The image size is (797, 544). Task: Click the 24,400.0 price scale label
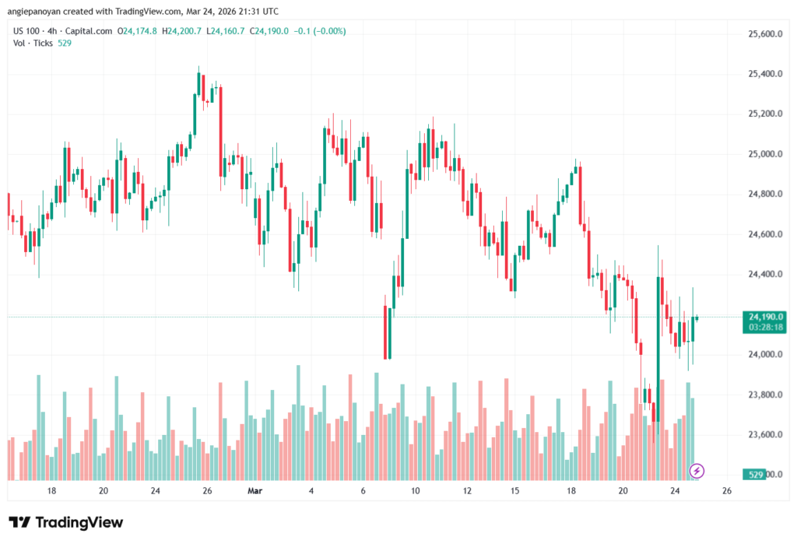click(x=764, y=274)
